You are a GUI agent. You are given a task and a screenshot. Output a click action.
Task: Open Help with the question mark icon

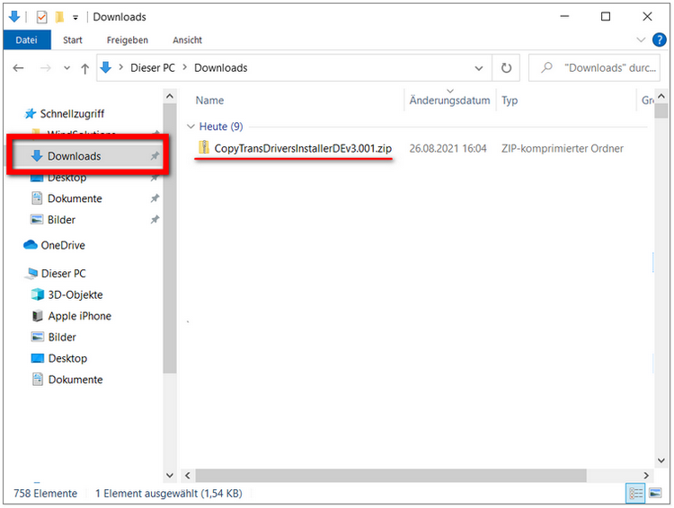point(660,39)
